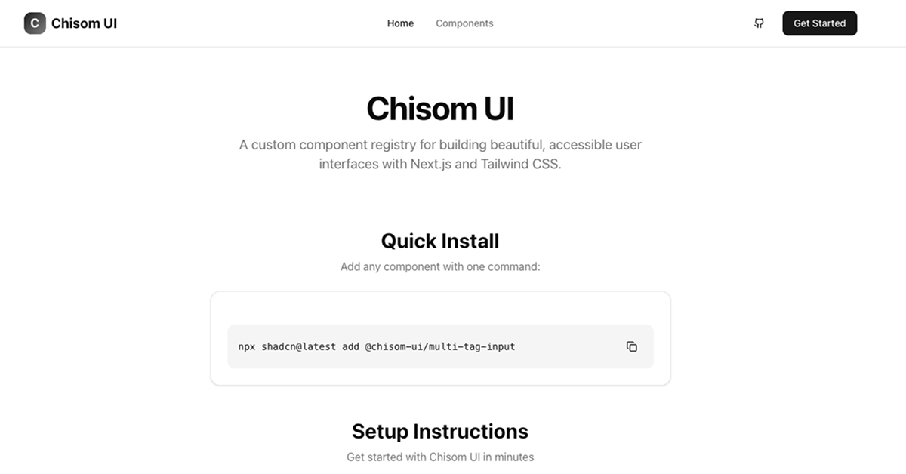Select Home in the navigation bar
The image size is (906, 474).
click(400, 23)
